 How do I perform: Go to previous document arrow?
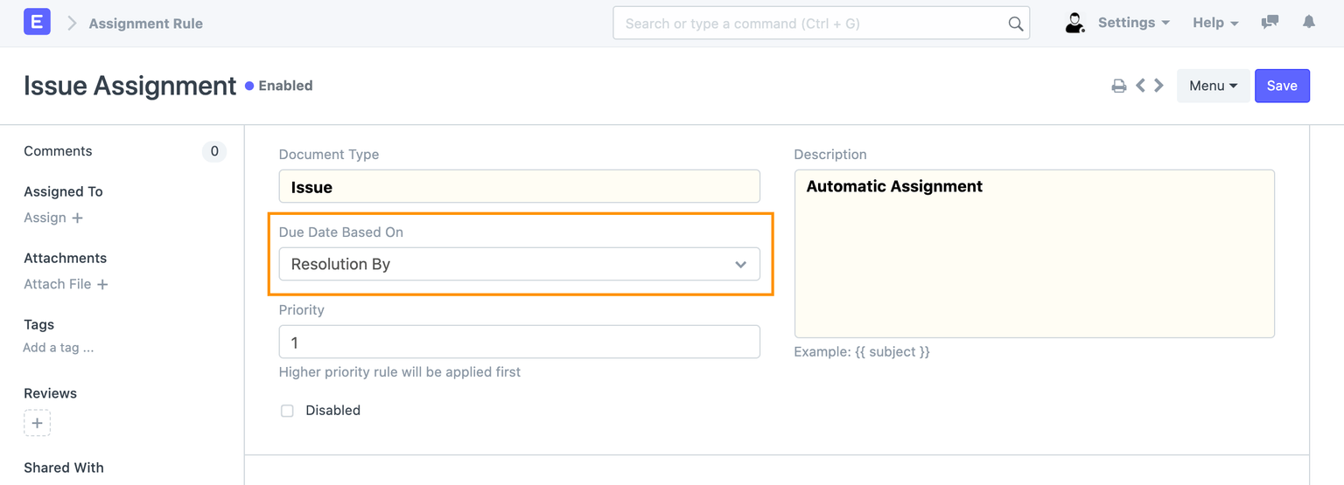(x=1140, y=86)
